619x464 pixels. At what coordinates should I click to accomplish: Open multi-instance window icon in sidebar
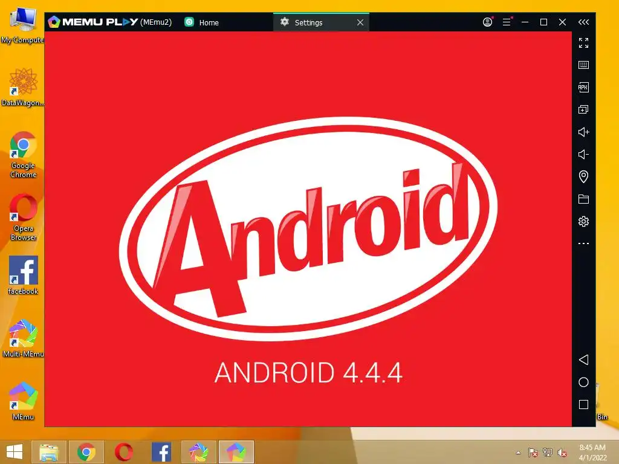(583, 110)
